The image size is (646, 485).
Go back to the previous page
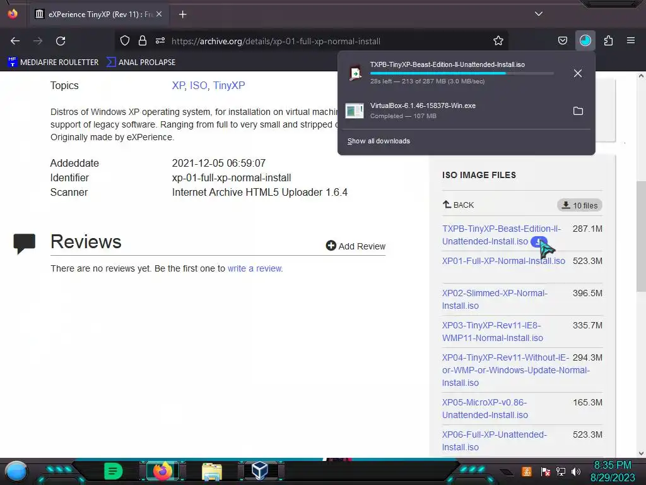point(15,41)
